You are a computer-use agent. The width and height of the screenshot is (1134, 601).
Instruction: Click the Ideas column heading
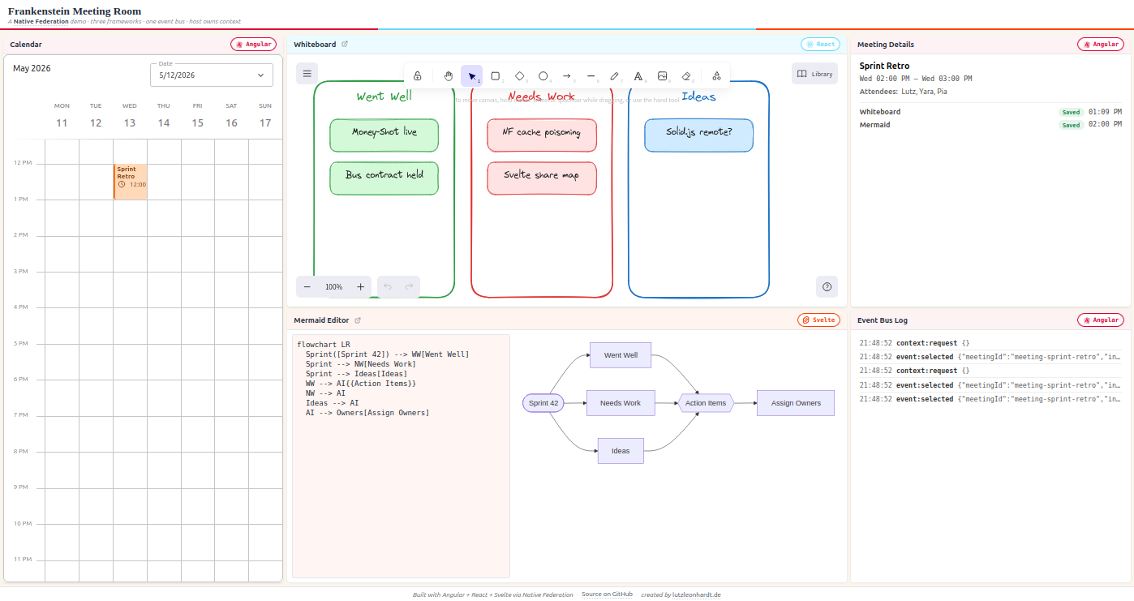coord(699,97)
